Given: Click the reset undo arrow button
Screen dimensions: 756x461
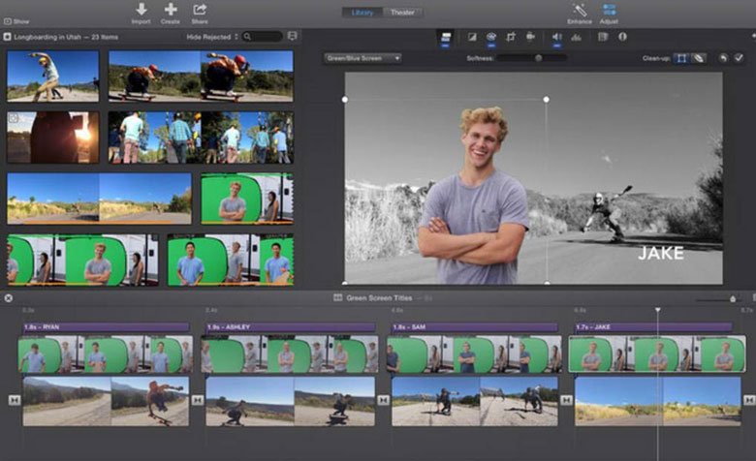Looking at the screenshot, I should (x=723, y=58).
